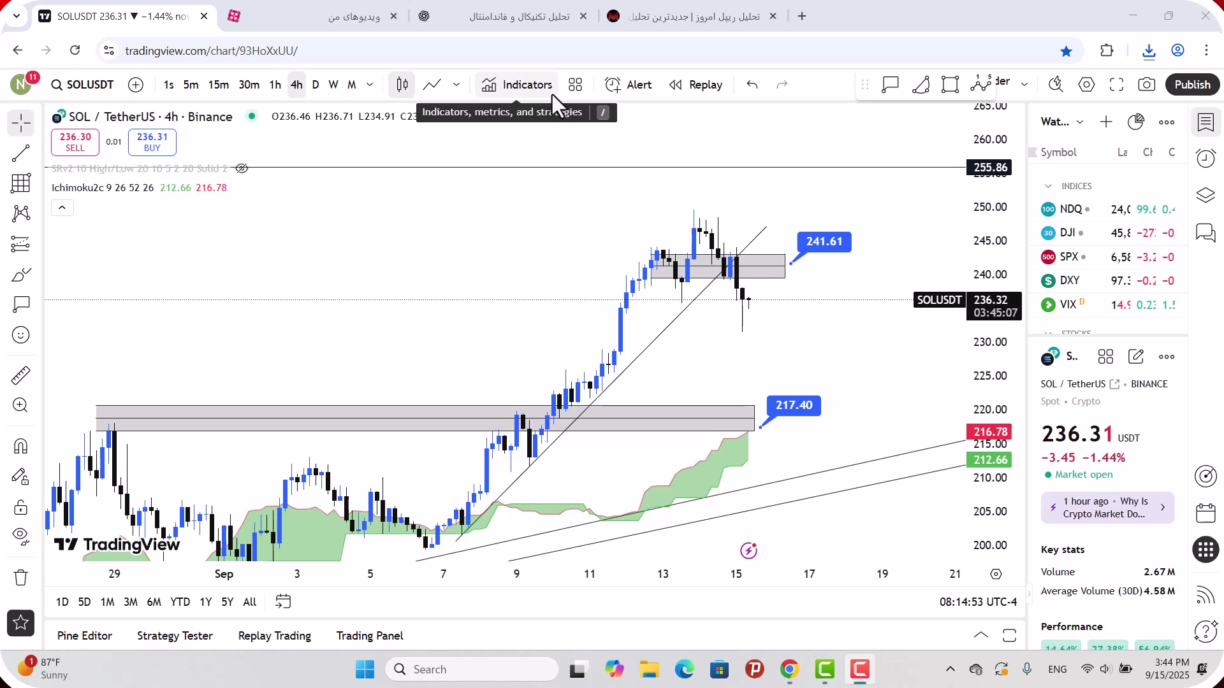This screenshot has height=688, width=1224.
Task: Open the candlestick chart type selector
Action: [x=402, y=85]
